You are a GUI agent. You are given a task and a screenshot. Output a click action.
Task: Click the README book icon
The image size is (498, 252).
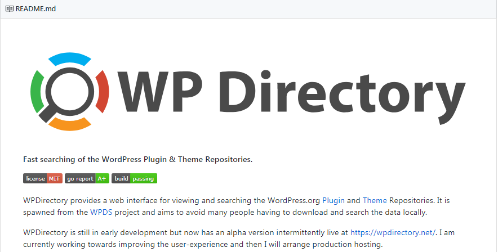10,9
